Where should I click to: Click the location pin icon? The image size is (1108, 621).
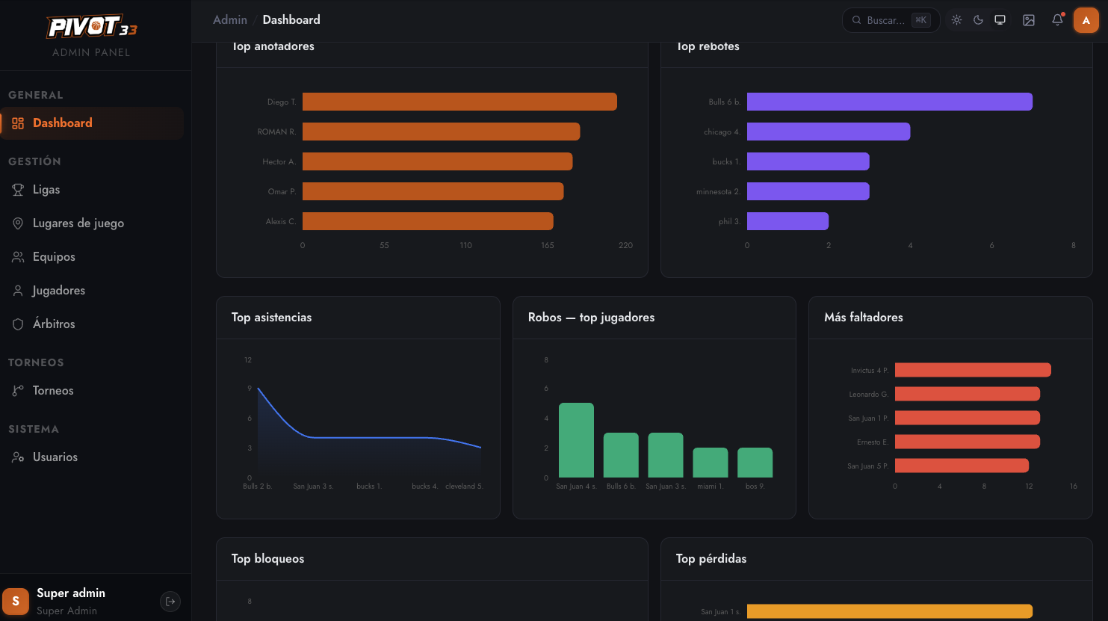click(x=18, y=223)
